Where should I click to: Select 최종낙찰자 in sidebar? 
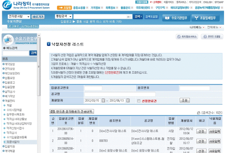click(x=13, y=142)
